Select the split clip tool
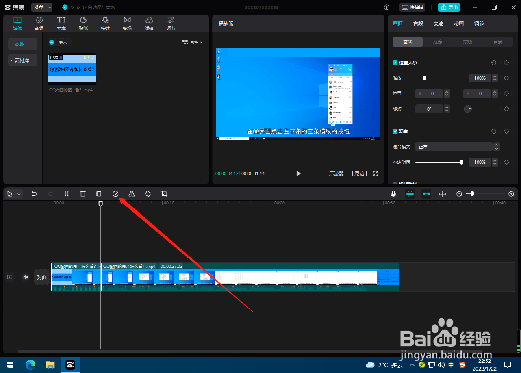The width and height of the screenshot is (521, 373). [67, 194]
